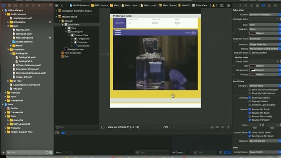This screenshot has width=281, height=158.
Task: Zoom in the storyboard canvas
Action: (x=174, y=127)
